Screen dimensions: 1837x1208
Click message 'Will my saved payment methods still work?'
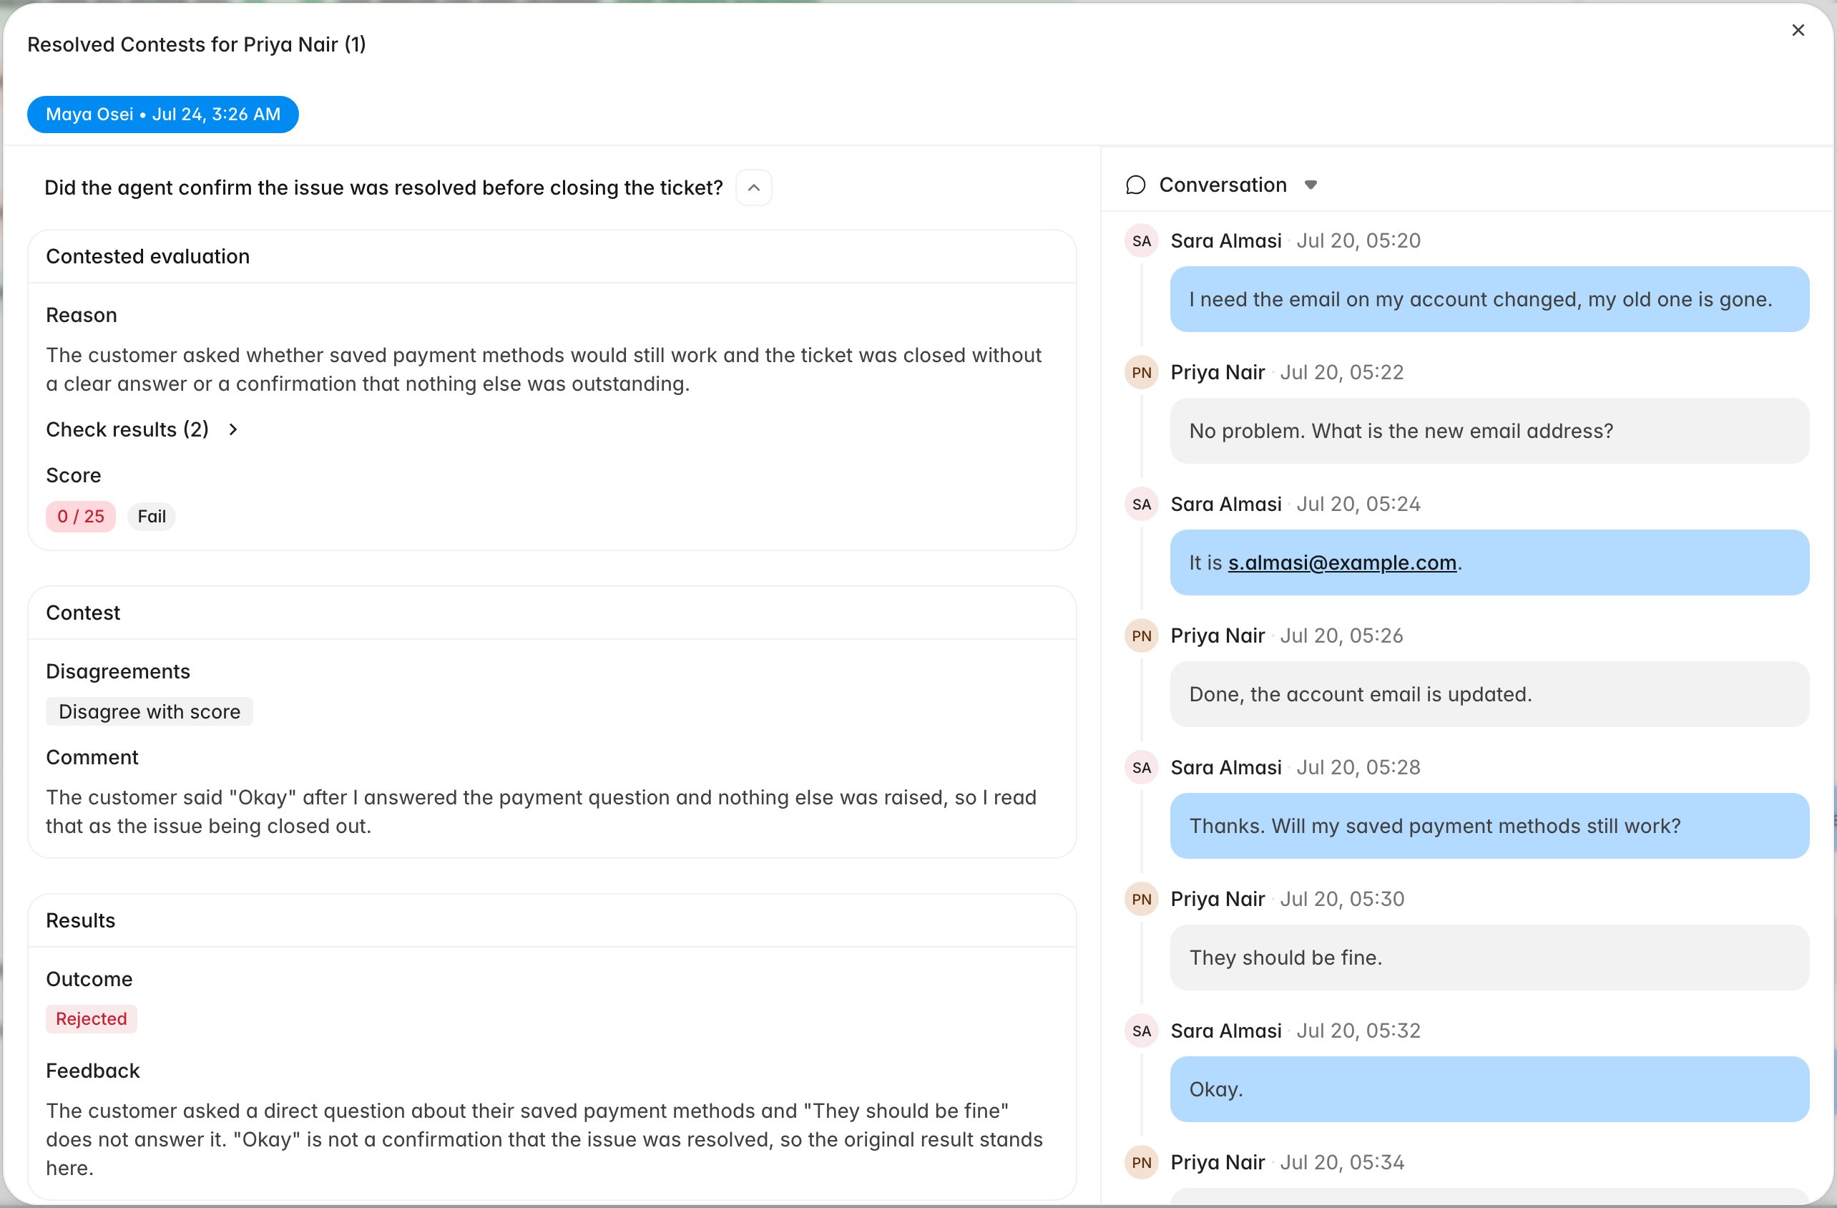point(1489,826)
